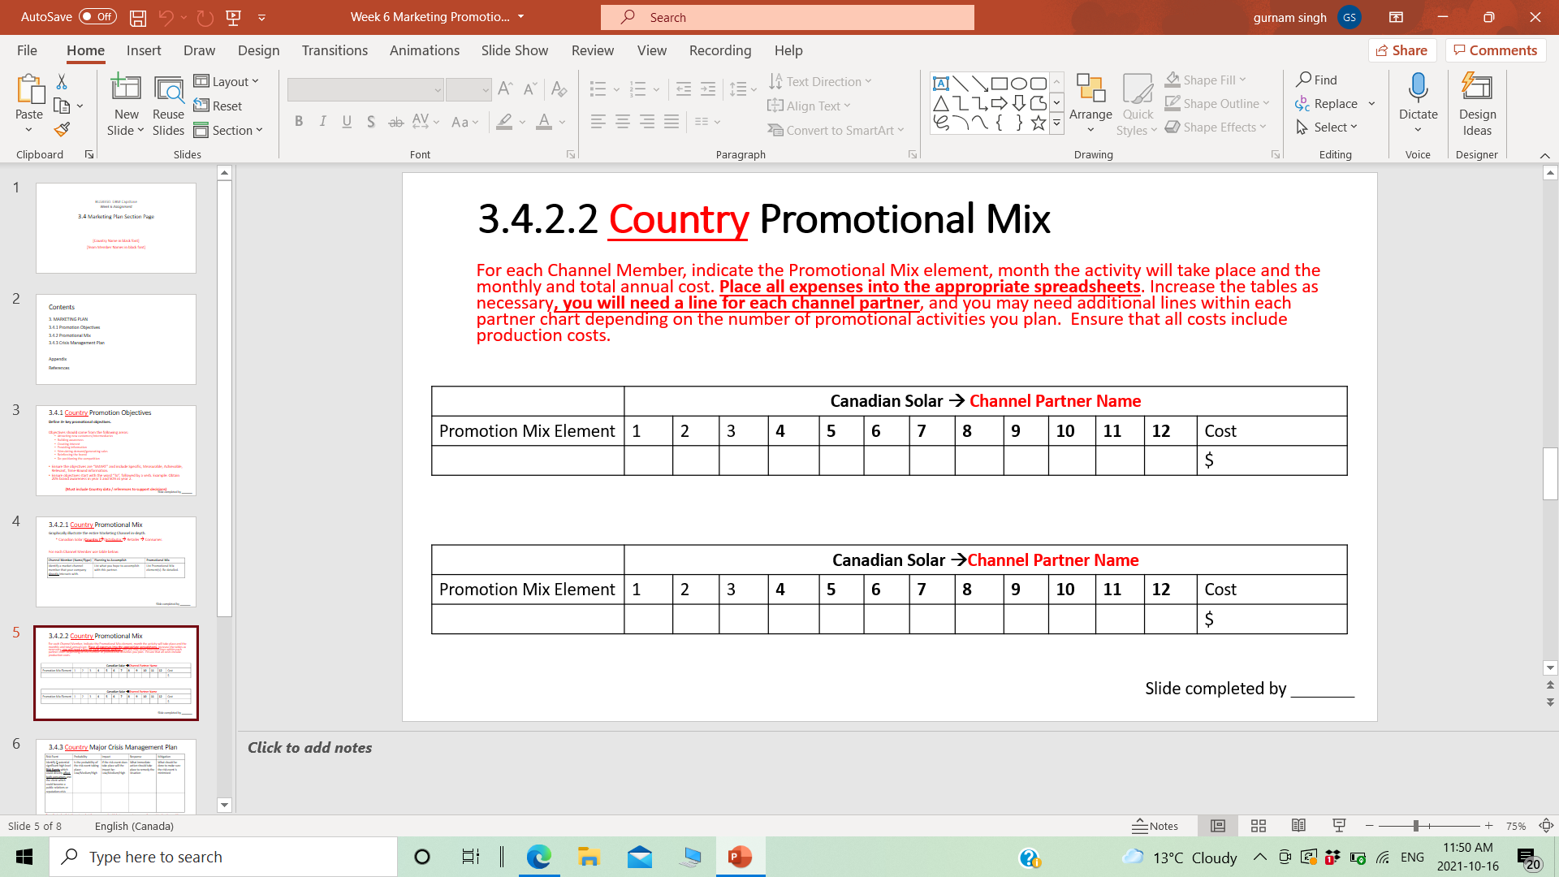This screenshot has height=877, width=1559.
Task: Toggle Strikethrough formatting
Action: [x=395, y=122]
